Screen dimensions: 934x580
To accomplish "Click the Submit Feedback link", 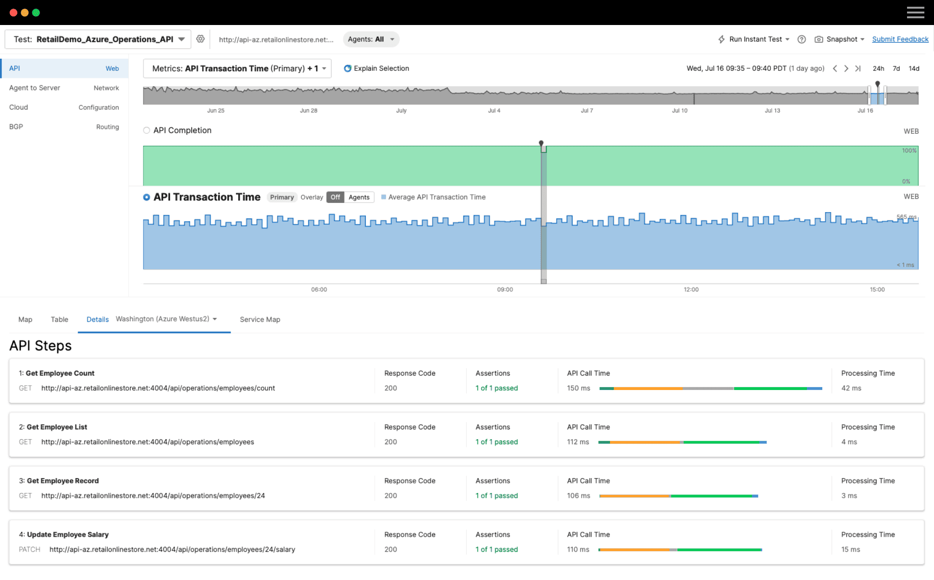I will [900, 39].
